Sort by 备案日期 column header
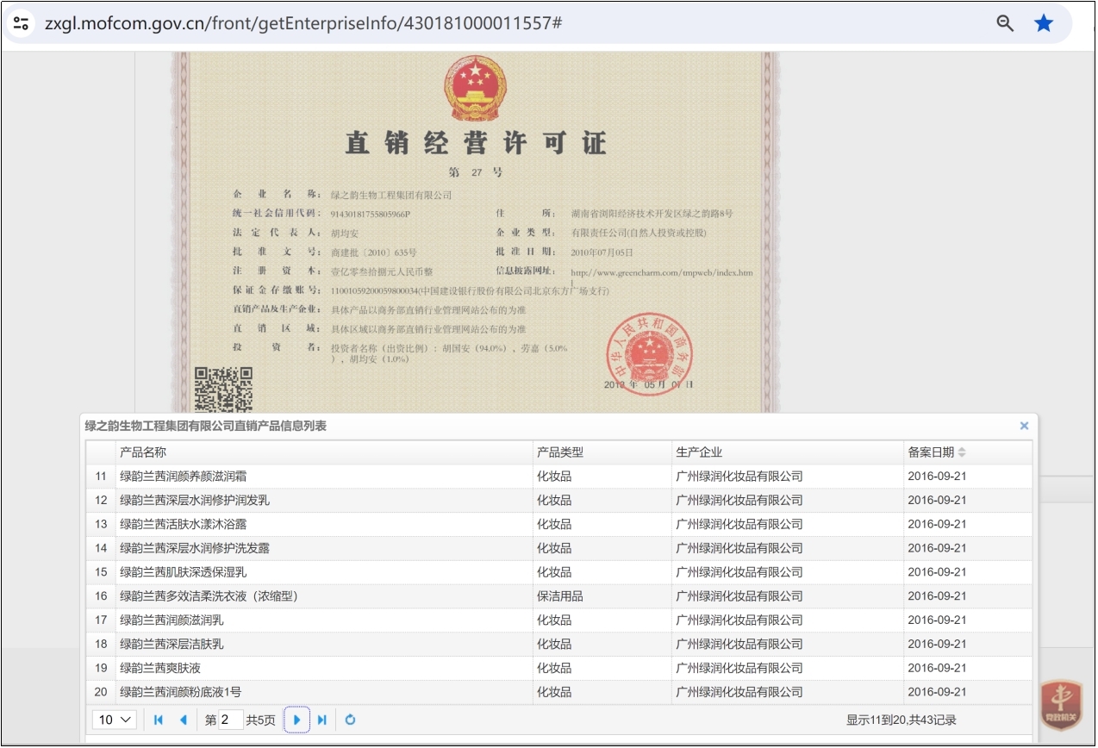Screen dimensions: 1098x748 point(967,452)
